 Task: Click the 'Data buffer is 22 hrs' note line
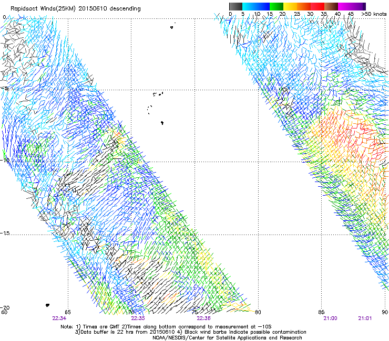190,332
